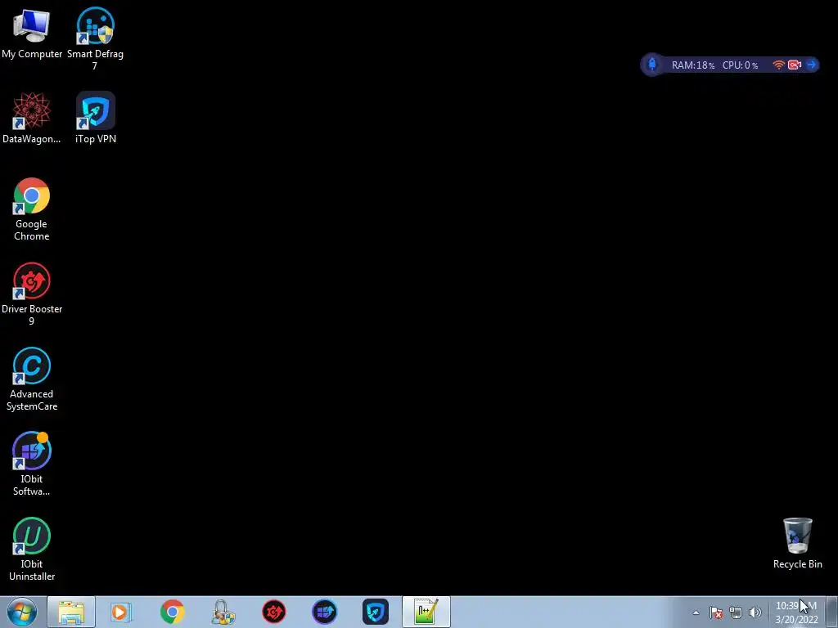Open the padlock users icon in taskbar
This screenshot has width=838, height=628.
click(x=223, y=612)
